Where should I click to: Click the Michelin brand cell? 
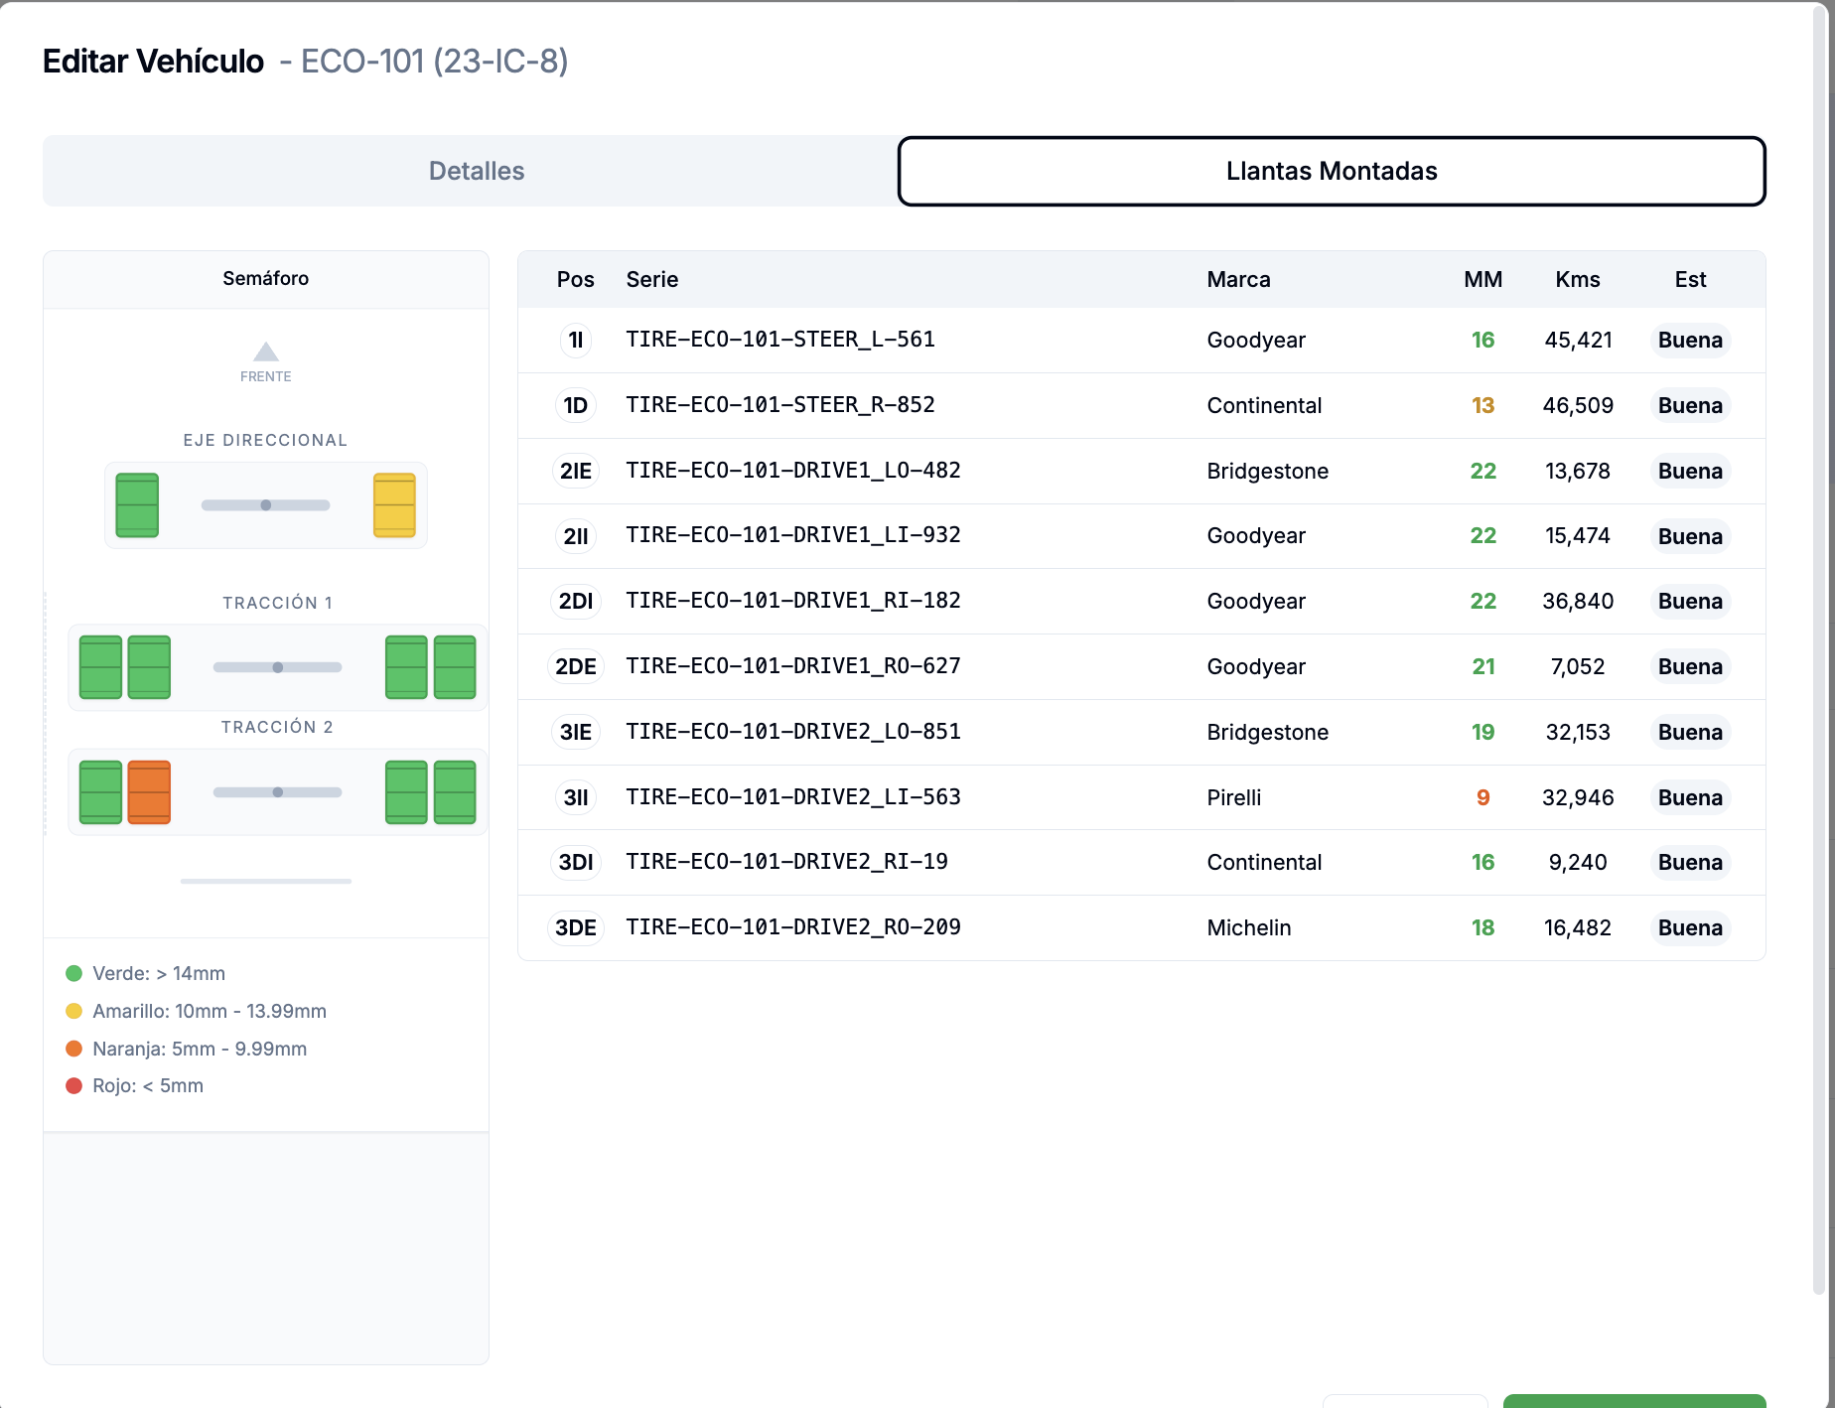(x=1249, y=927)
